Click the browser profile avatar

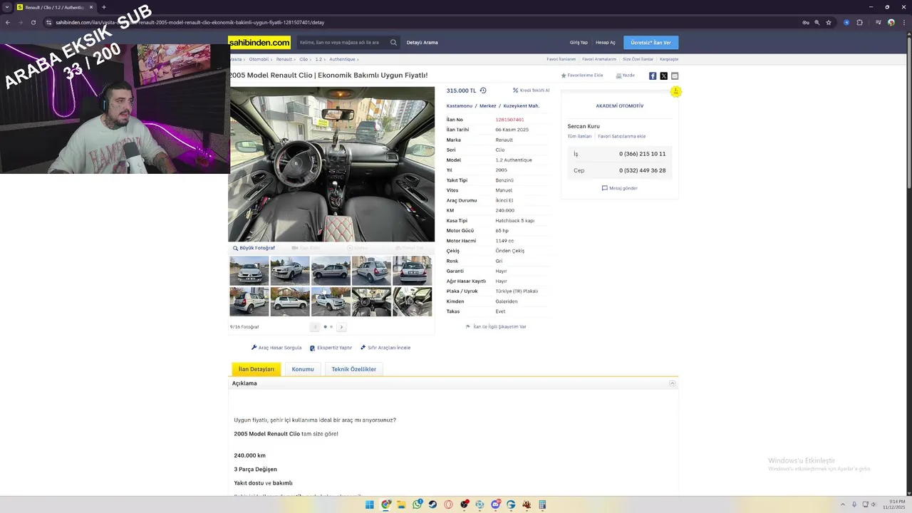tap(891, 22)
